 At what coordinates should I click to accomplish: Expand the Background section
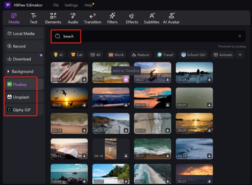click(x=24, y=72)
